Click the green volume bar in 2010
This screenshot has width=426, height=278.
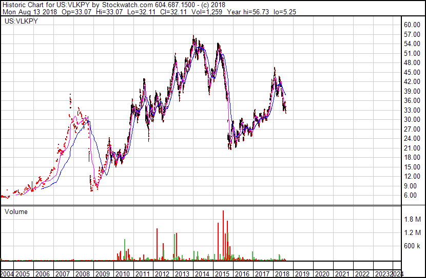tap(125, 250)
